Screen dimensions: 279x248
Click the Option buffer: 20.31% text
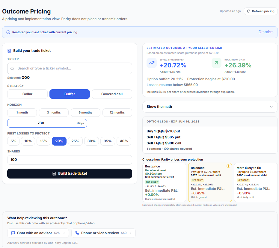point(165,79)
